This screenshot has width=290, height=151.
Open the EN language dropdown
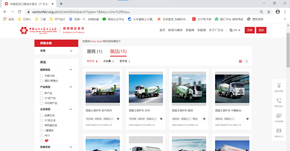pyautogui.click(x=235, y=30)
